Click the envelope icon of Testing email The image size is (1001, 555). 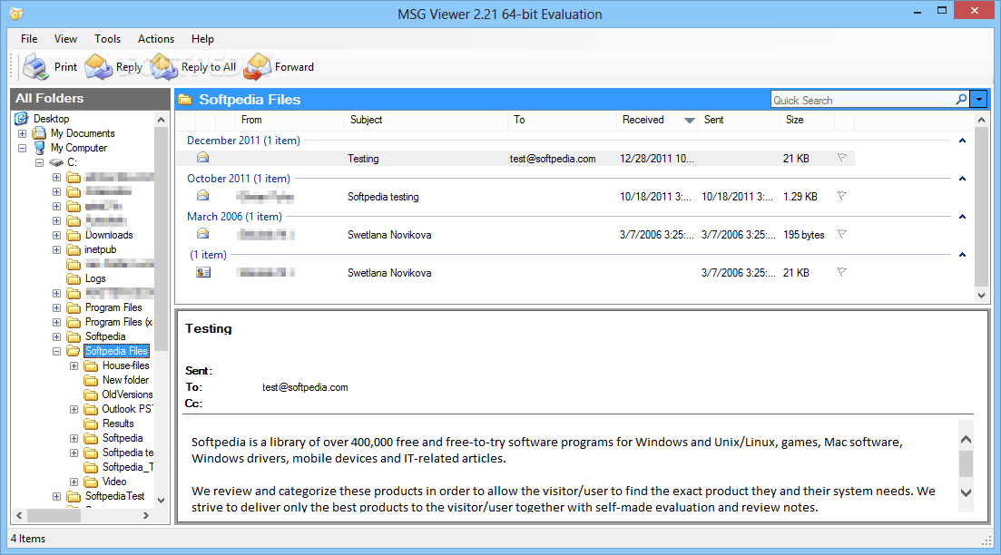pyautogui.click(x=203, y=158)
